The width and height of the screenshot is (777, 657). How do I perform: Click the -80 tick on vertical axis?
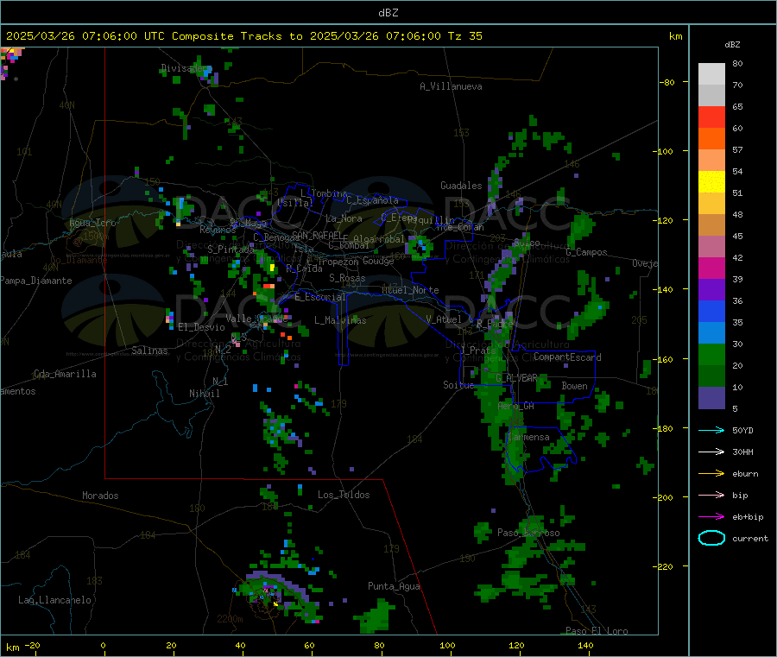pyautogui.click(x=667, y=82)
